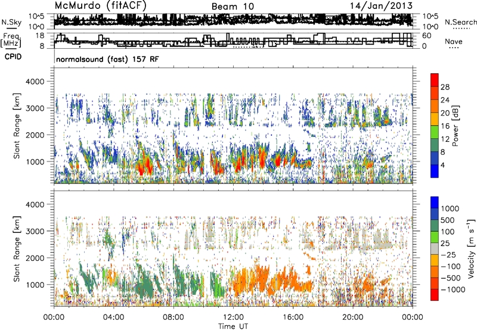The image size is (477, 330).
Task: Click the 4000 tick of the velocity panel
Action: (36, 204)
